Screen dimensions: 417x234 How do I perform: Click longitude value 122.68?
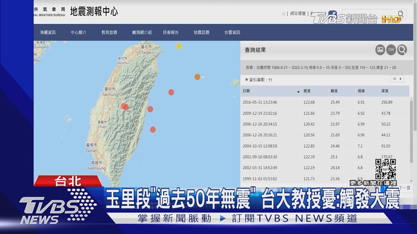pyautogui.click(x=309, y=102)
